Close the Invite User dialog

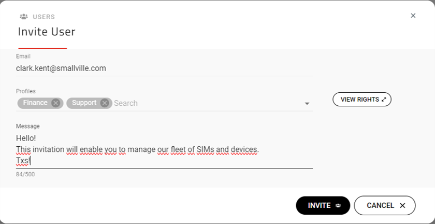coord(413,16)
